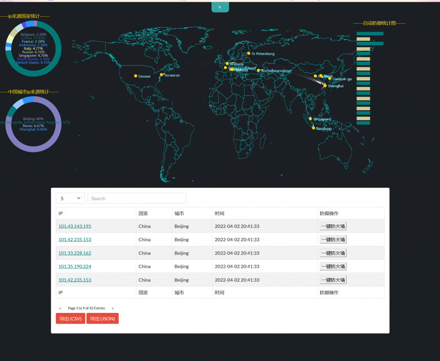Click 'Shanghai: 6.66%' city chart label
Viewport: 440px width, 361px height.
click(34, 129)
